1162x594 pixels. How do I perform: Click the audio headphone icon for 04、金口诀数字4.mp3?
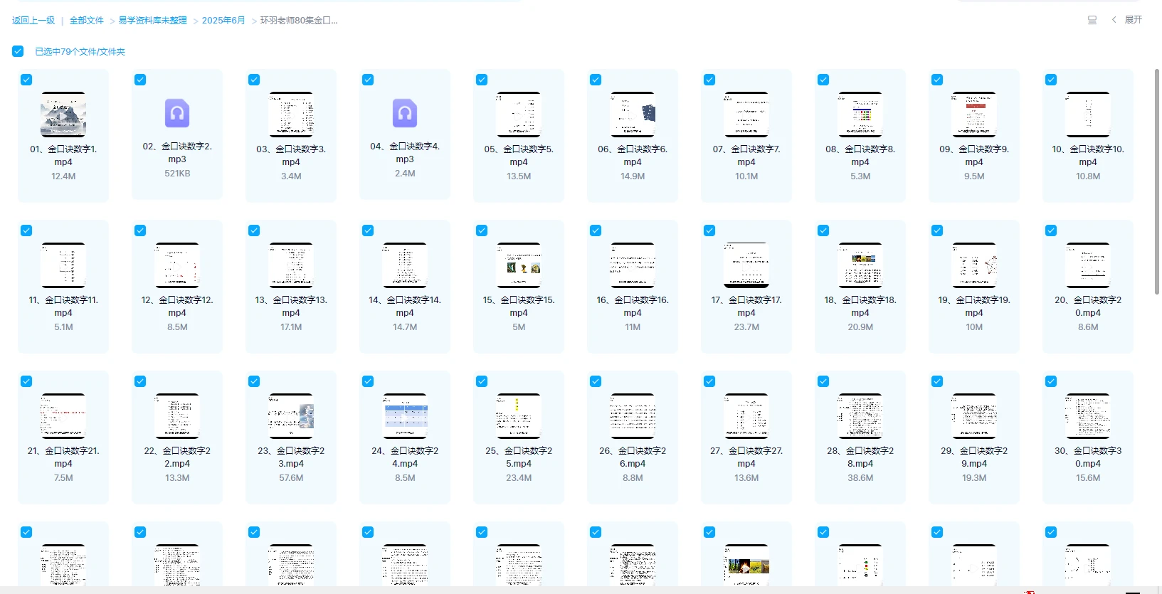pos(405,113)
